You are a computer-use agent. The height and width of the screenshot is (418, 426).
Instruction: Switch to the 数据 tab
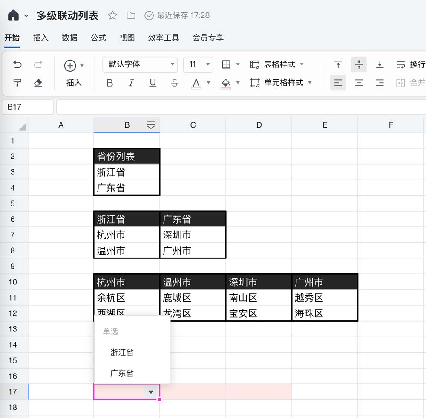[x=69, y=38]
